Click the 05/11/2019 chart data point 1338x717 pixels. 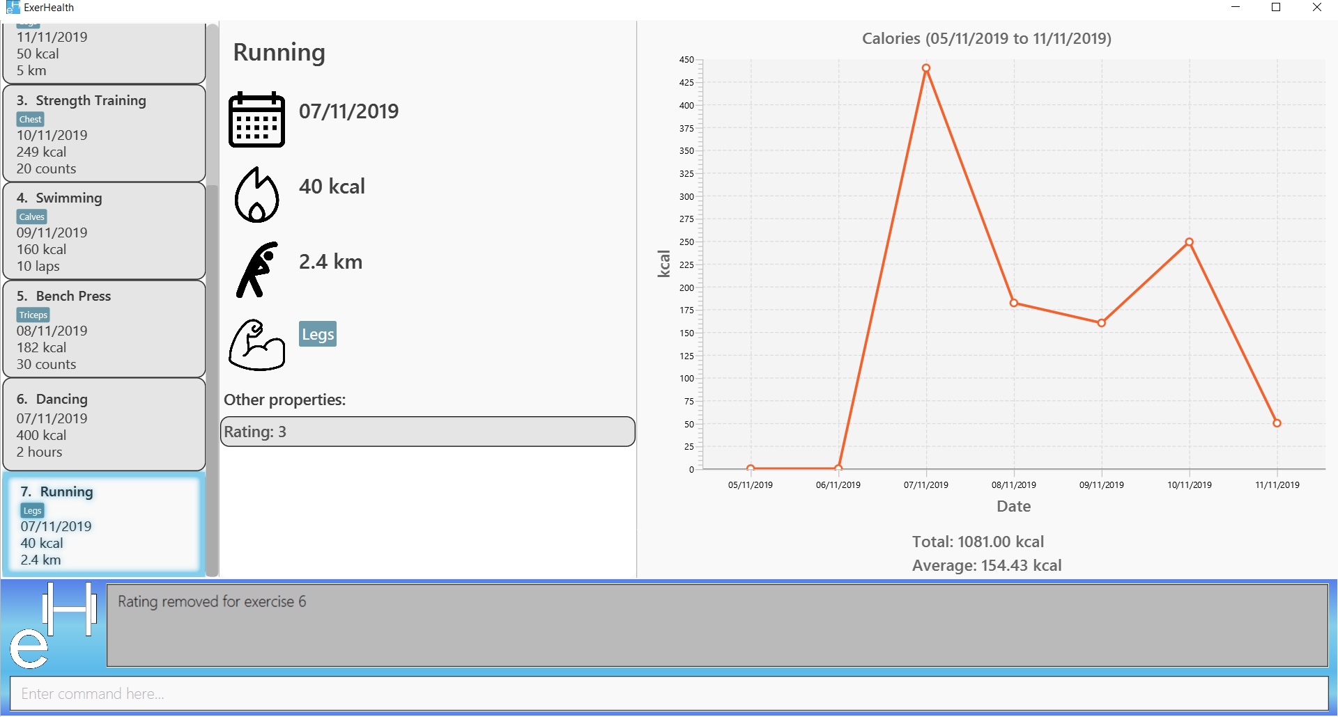(751, 468)
